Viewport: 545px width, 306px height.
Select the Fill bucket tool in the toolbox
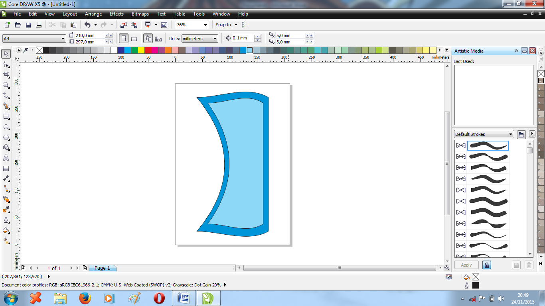coord(6,230)
